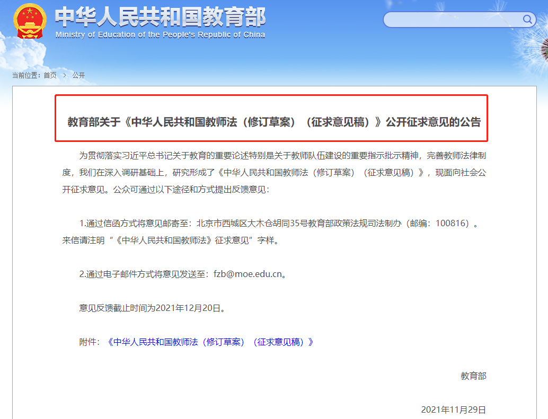Click the postal code 100816
Viewport: 548px width, 419px height.
coord(452,223)
